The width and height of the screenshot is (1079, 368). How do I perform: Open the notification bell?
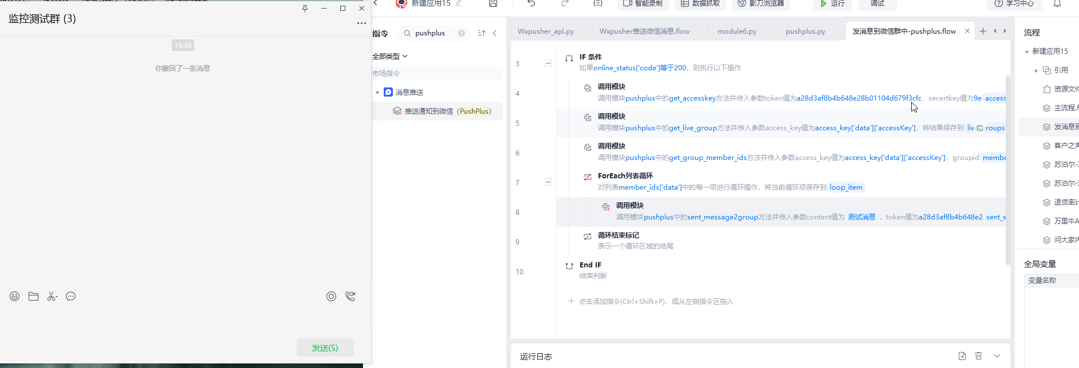tap(1057, 3)
